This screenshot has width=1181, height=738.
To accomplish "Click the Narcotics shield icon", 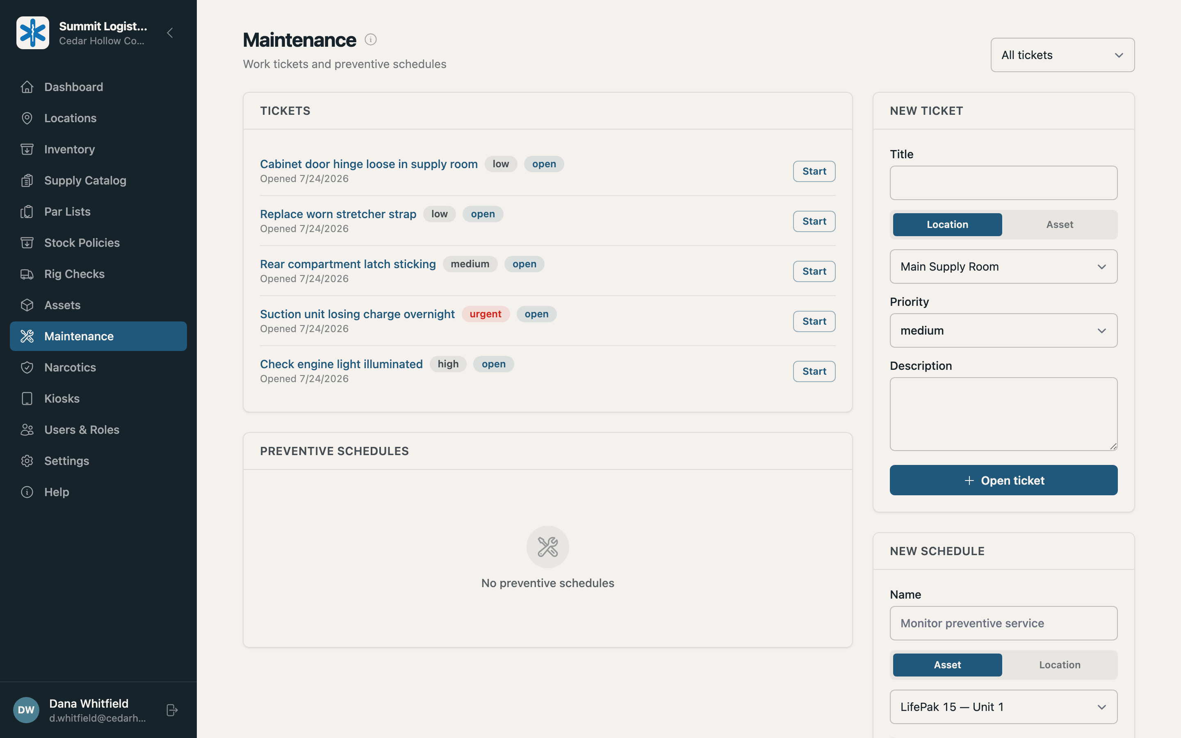I will (x=27, y=367).
